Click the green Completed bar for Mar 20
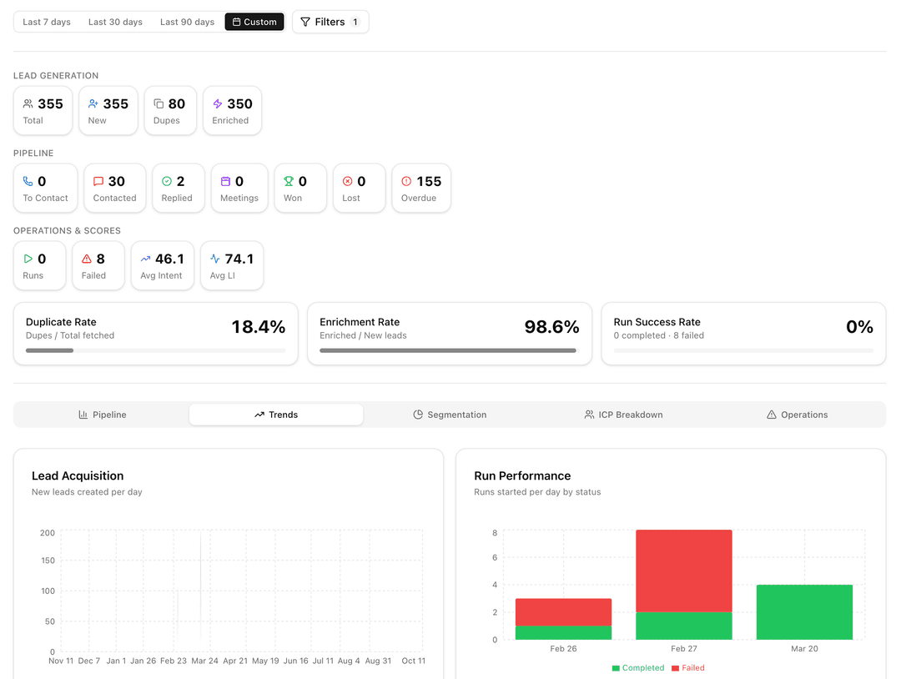The width and height of the screenshot is (901, 679). tap(804, 612)
